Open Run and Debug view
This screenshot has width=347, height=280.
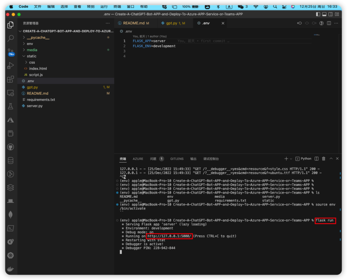click(10, 66)
